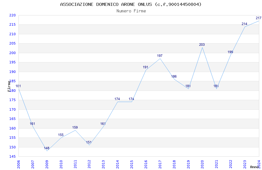
Task: Click the data label 181 above 2019
Action: [x=188, y=86]
